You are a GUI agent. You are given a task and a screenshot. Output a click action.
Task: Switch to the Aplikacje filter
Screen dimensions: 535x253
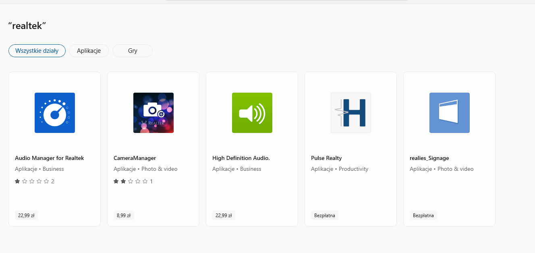89,51
